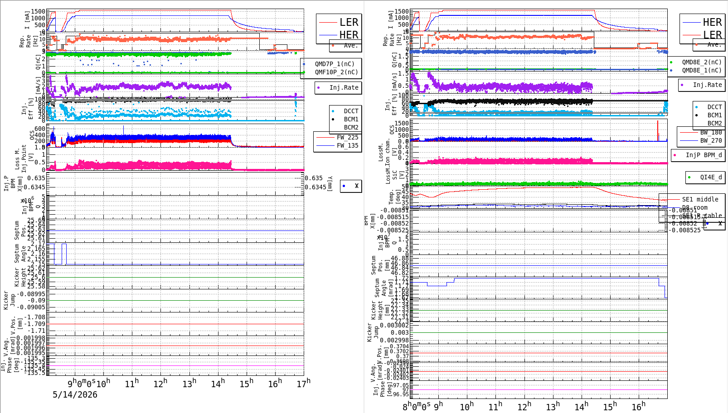This screenshot has width=728, height=413.
Task: Click the SE1 middle legend entry
Action: pos(700,199)
